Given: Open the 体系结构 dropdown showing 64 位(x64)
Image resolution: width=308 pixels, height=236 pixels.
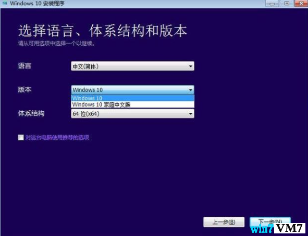Looking at the screenshot, I should pyautogui.click(x=132, y=114).
